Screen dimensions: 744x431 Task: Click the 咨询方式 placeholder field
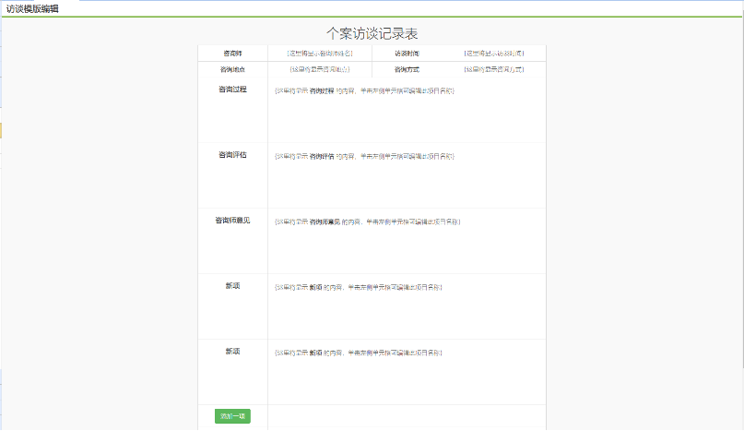click(493, 69)
